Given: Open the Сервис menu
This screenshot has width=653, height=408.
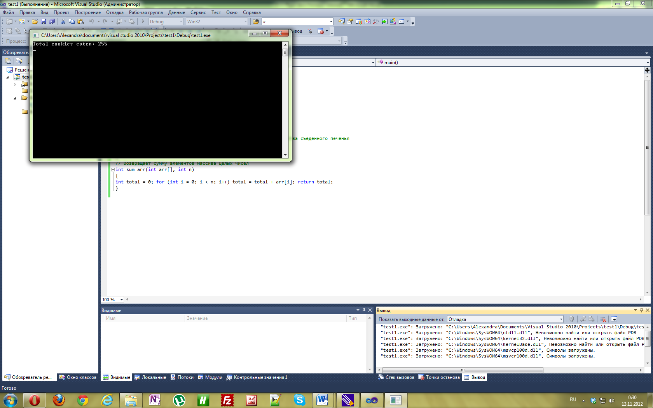Looking at the screenshot, I should pos(198,12).
